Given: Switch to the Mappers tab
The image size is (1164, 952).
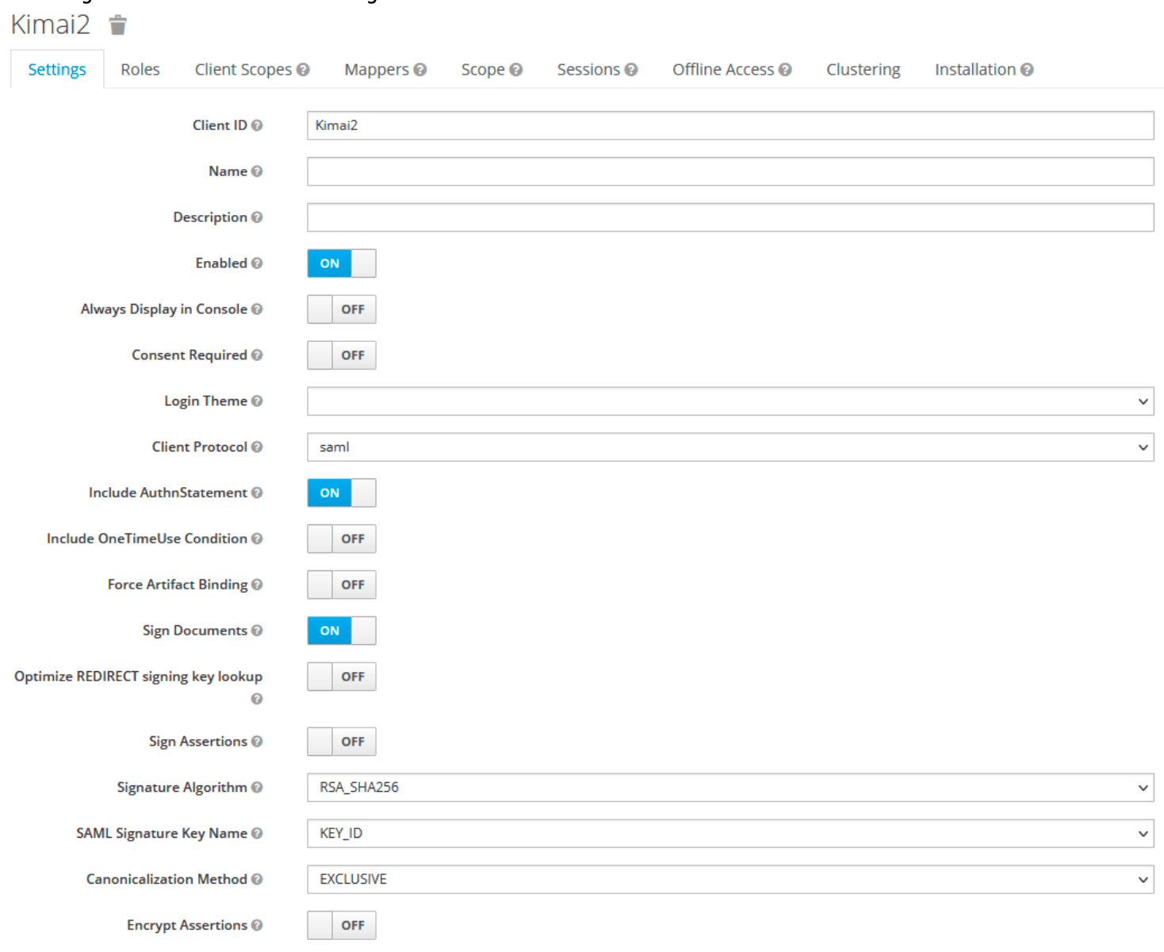Looking at the screenshot, I should pyautogui.click(x=377, y=70).
